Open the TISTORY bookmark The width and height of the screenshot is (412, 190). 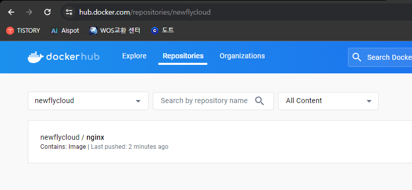click(23, 31)
